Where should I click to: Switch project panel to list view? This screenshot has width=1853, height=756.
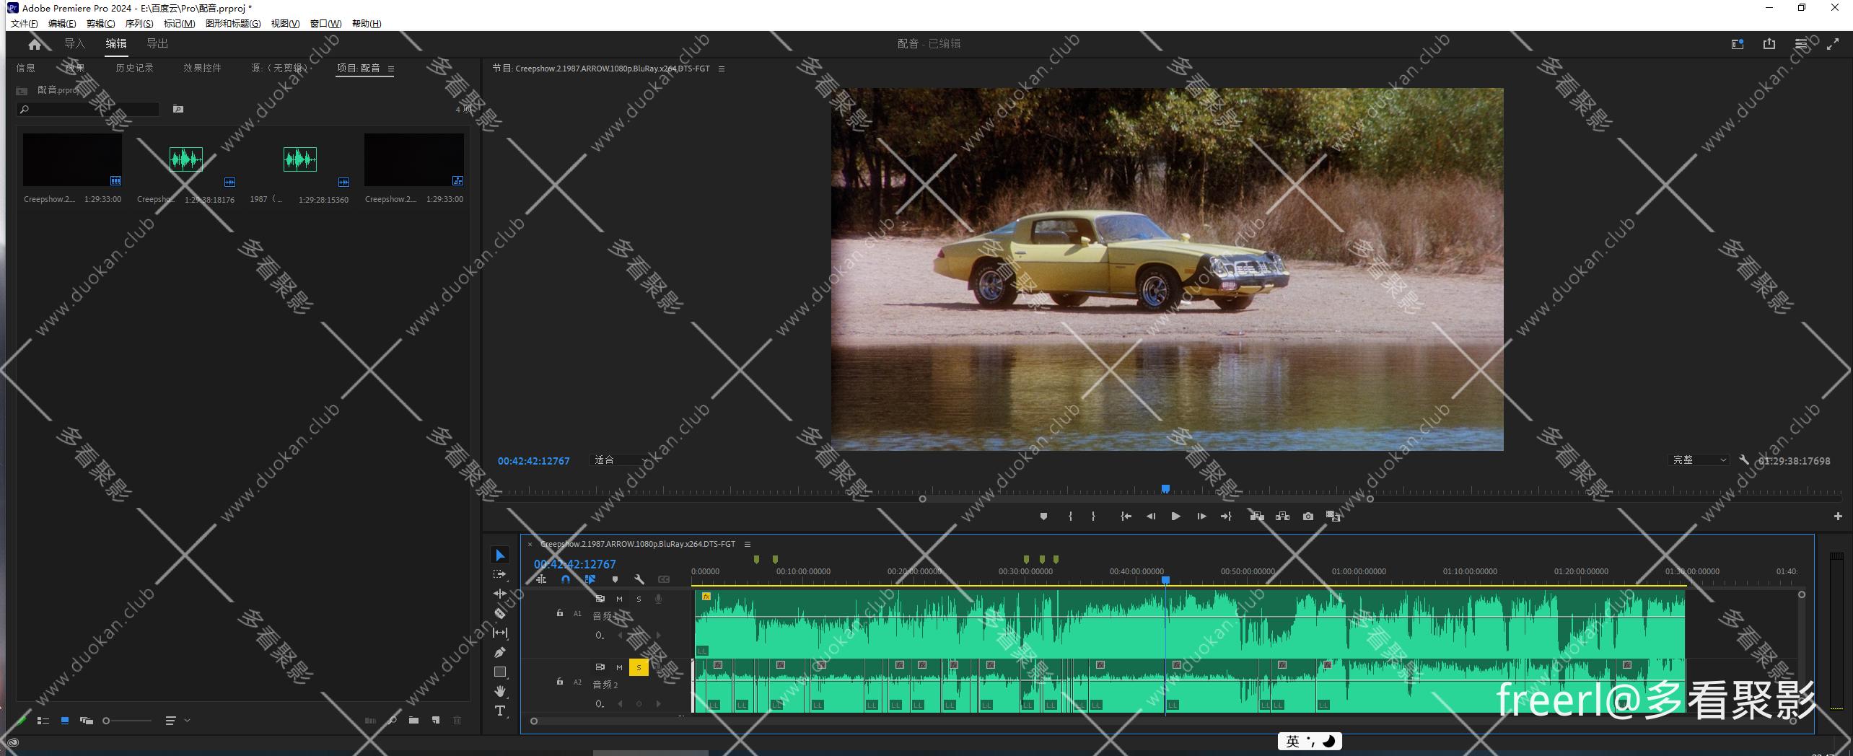pyautogui.click(x=43, y=720)
